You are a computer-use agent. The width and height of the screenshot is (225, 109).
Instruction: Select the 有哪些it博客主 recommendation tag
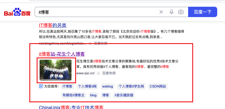[73, 95]
